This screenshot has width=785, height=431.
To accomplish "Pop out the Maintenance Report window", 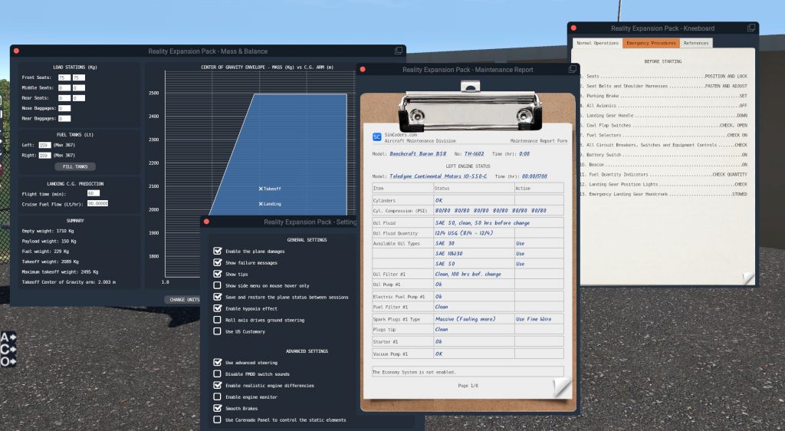I will pyautogui.click(x=573, y=69).
